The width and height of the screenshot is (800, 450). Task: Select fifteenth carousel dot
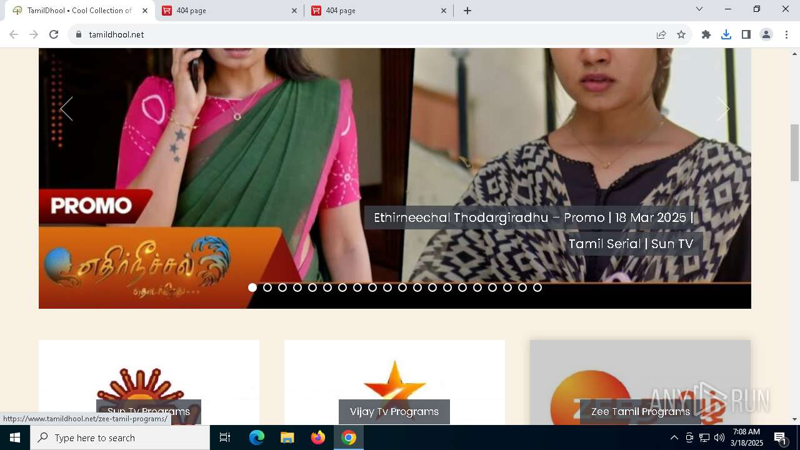pos(462,287)
